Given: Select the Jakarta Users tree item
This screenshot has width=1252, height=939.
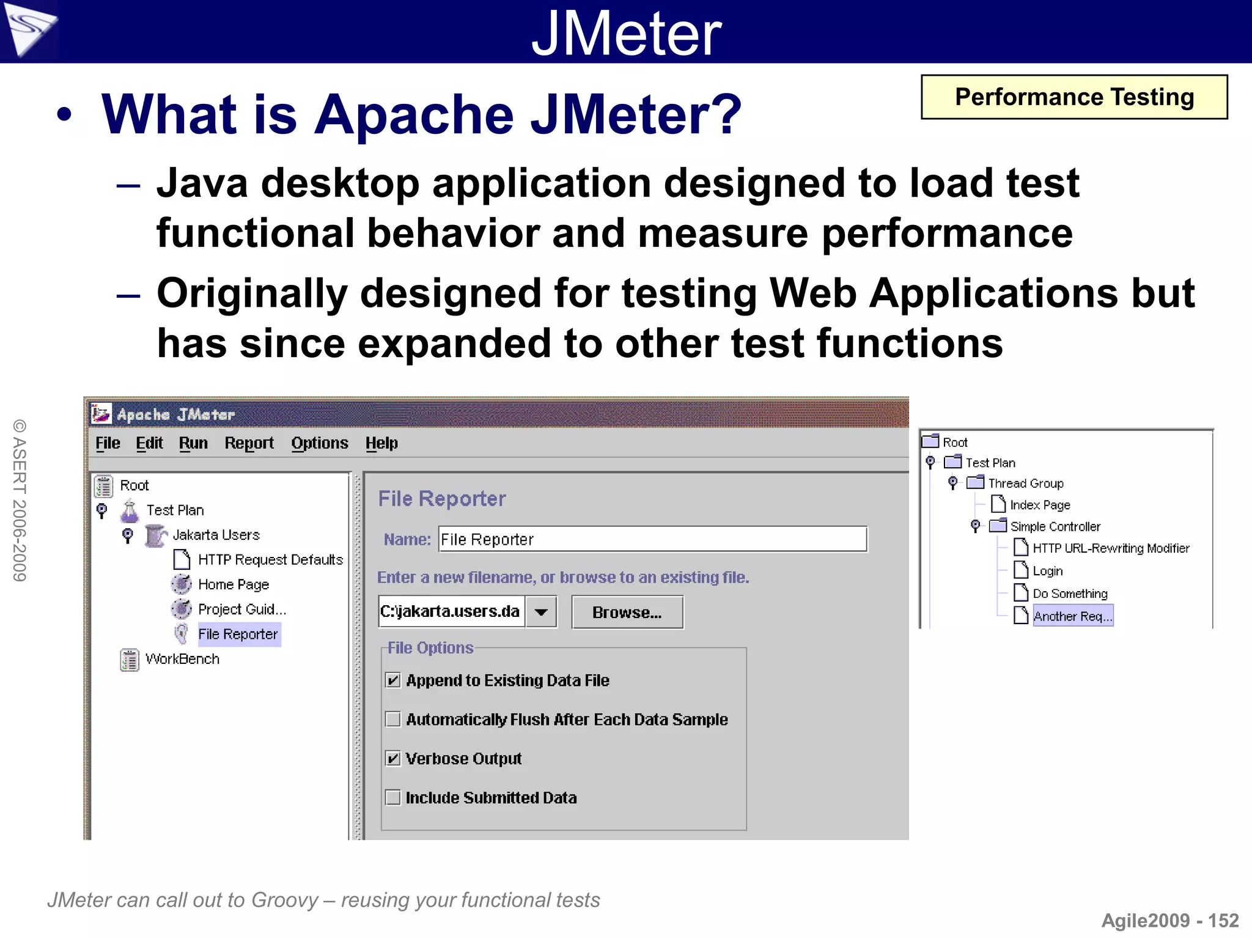Looking at the screenshot, I should click(216, 536).
